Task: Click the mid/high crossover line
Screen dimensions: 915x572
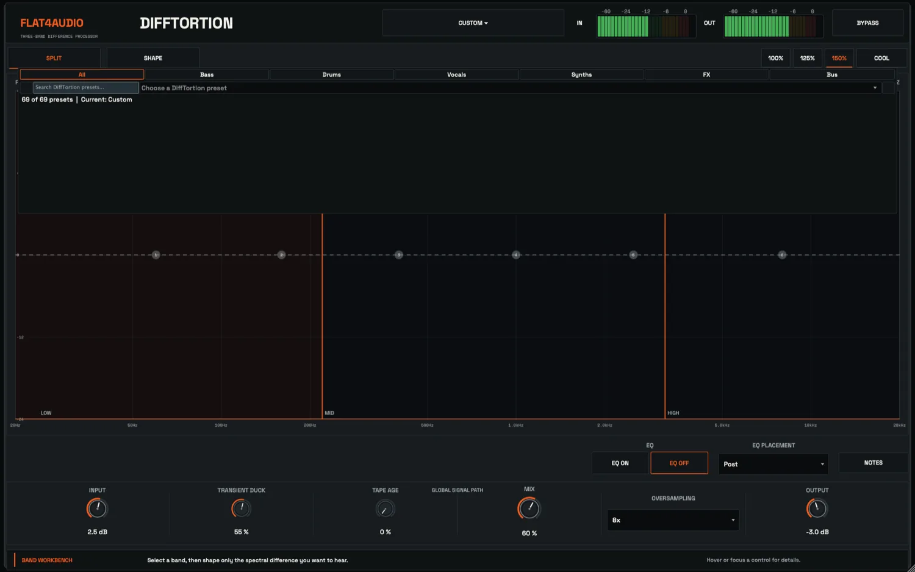Action: [665, 316]
